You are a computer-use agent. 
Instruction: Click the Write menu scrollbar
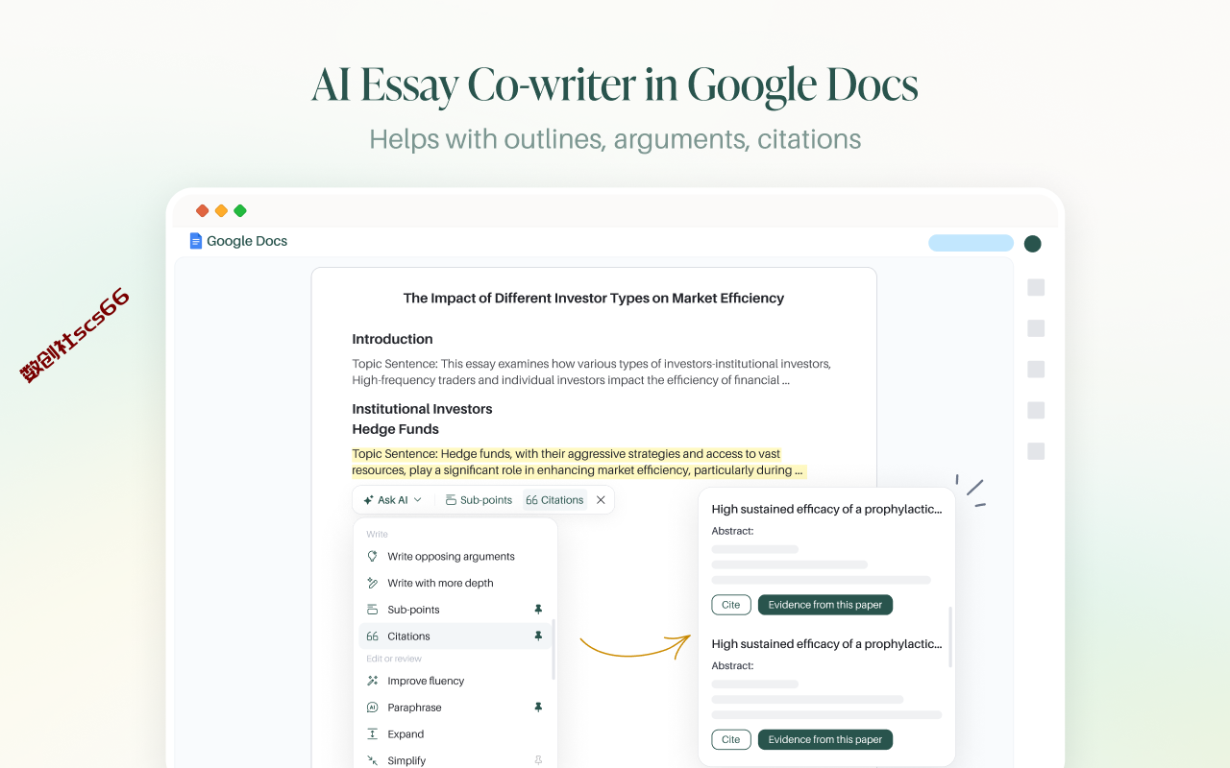click(553, 649)
